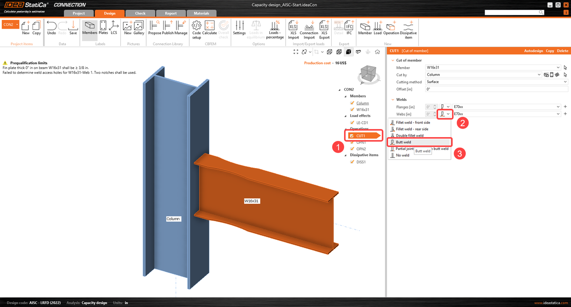Uncheck the Column member checkbox

[352, 103]
